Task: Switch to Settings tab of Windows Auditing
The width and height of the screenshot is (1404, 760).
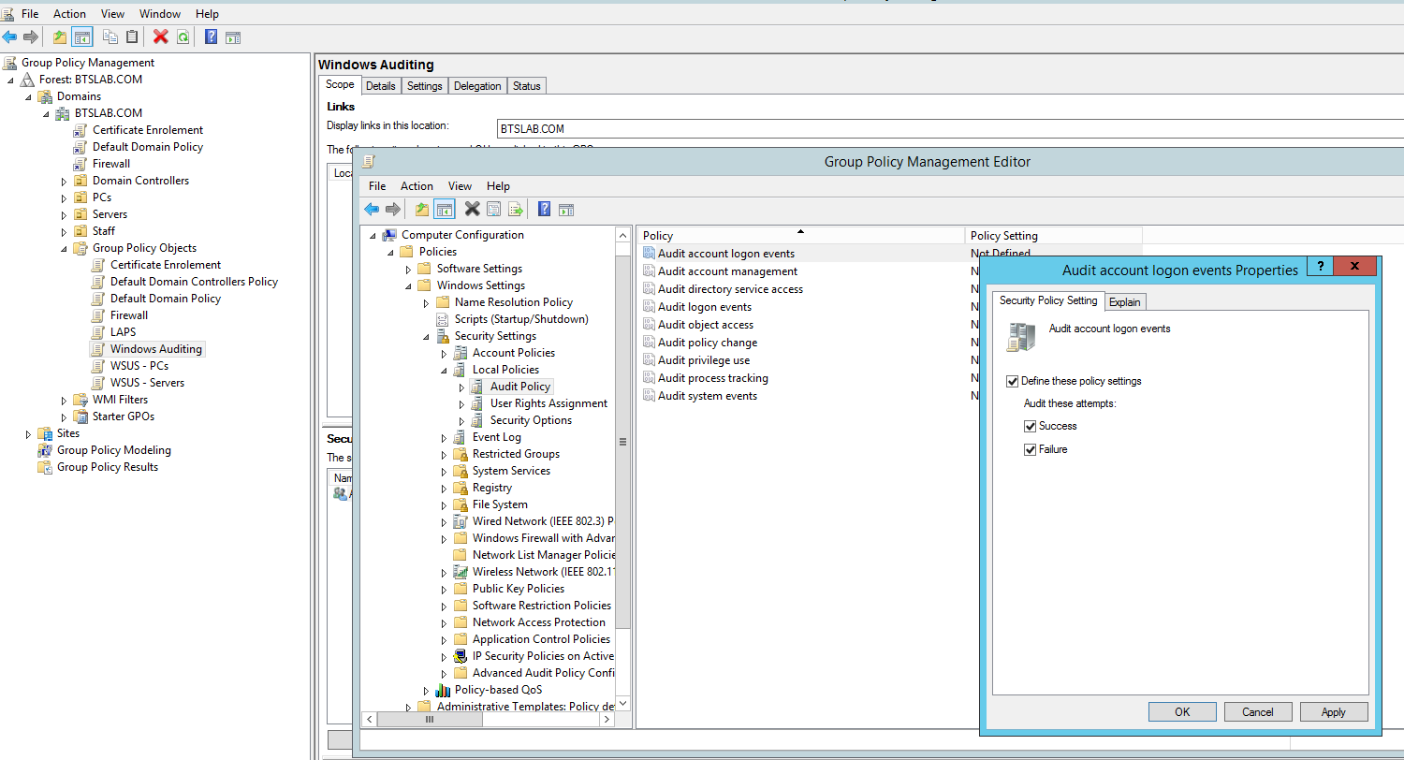Action: [x=424, y=86]
